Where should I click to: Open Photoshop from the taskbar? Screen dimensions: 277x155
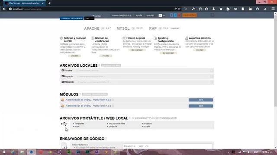78,152
